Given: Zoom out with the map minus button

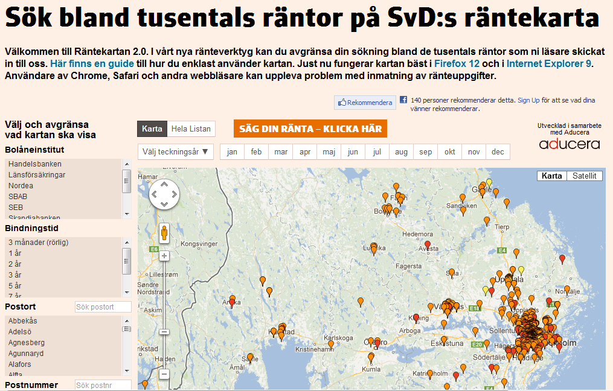Looking at the screenshot, I should point(164,374).
